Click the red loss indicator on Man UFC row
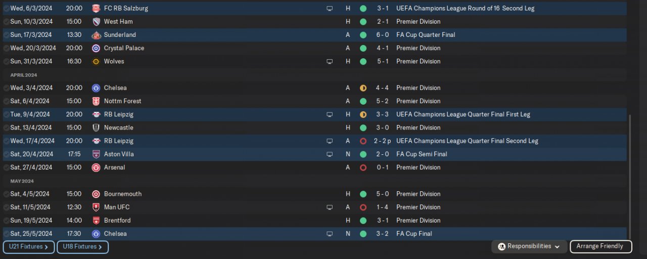647x259 pixels. pyautogui.click(x=363, y=207)
